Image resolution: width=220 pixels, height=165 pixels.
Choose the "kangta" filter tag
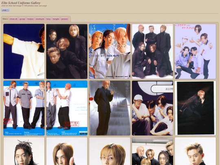(x=56, y=19)
